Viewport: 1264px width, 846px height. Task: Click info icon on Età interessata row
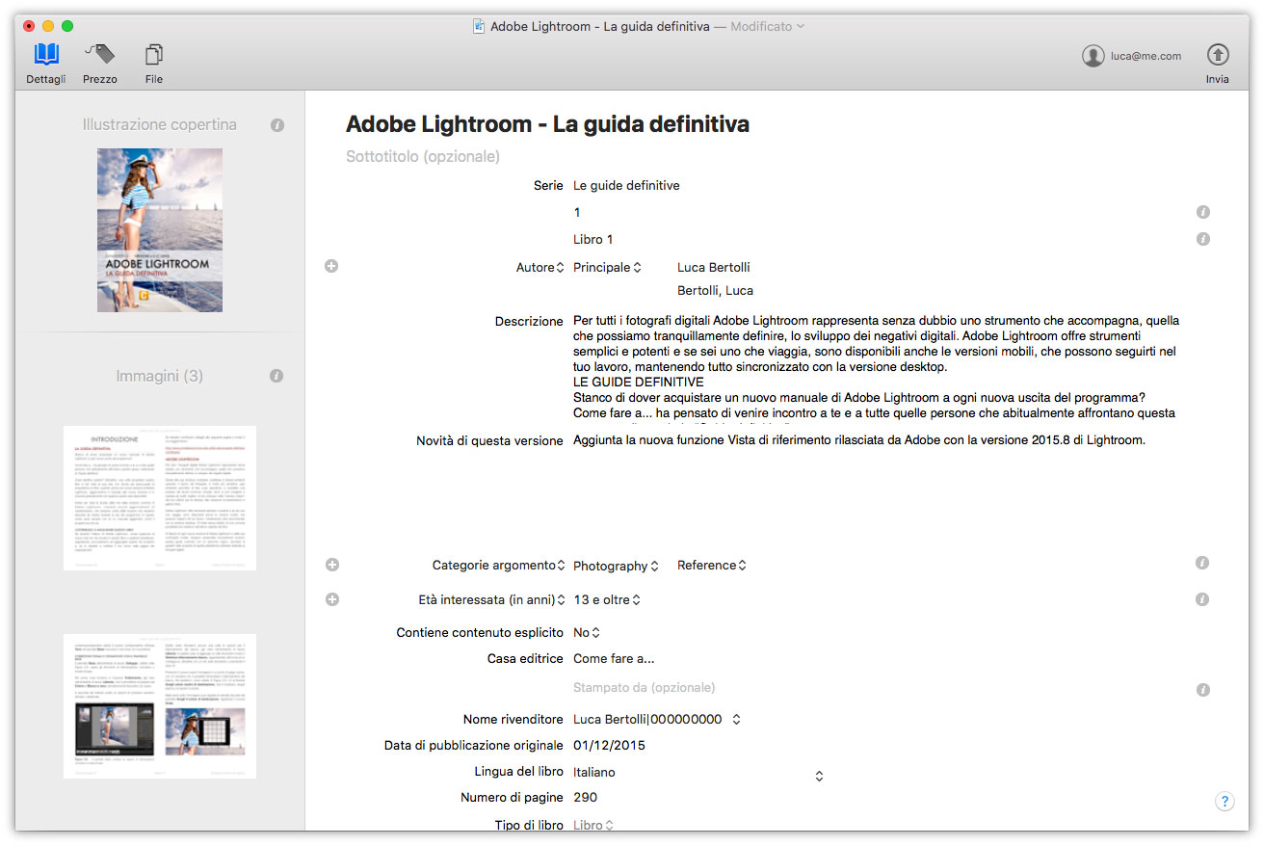pos(1202,599)
